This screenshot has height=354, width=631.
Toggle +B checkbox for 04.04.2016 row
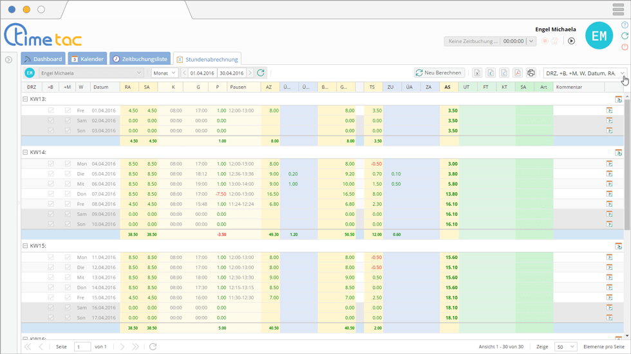(x=51, y=164)
